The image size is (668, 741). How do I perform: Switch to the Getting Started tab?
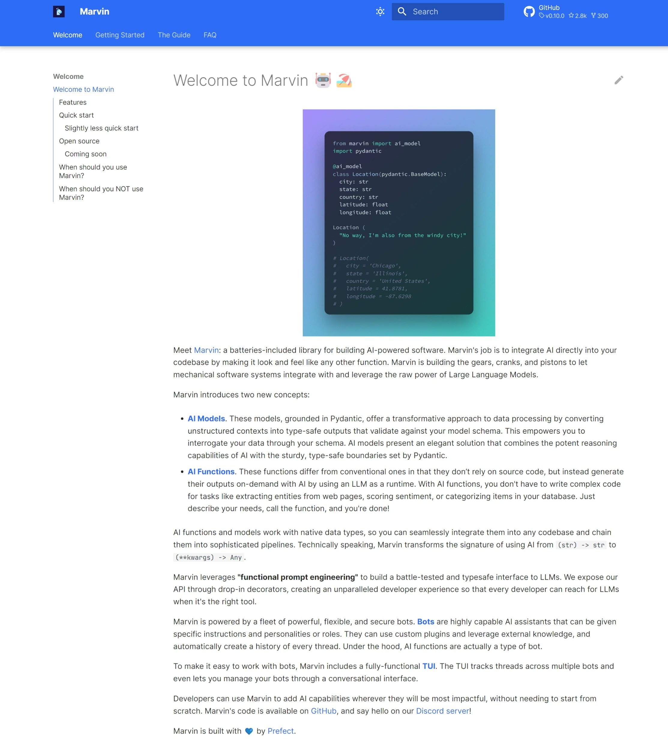tap(120, 35)
